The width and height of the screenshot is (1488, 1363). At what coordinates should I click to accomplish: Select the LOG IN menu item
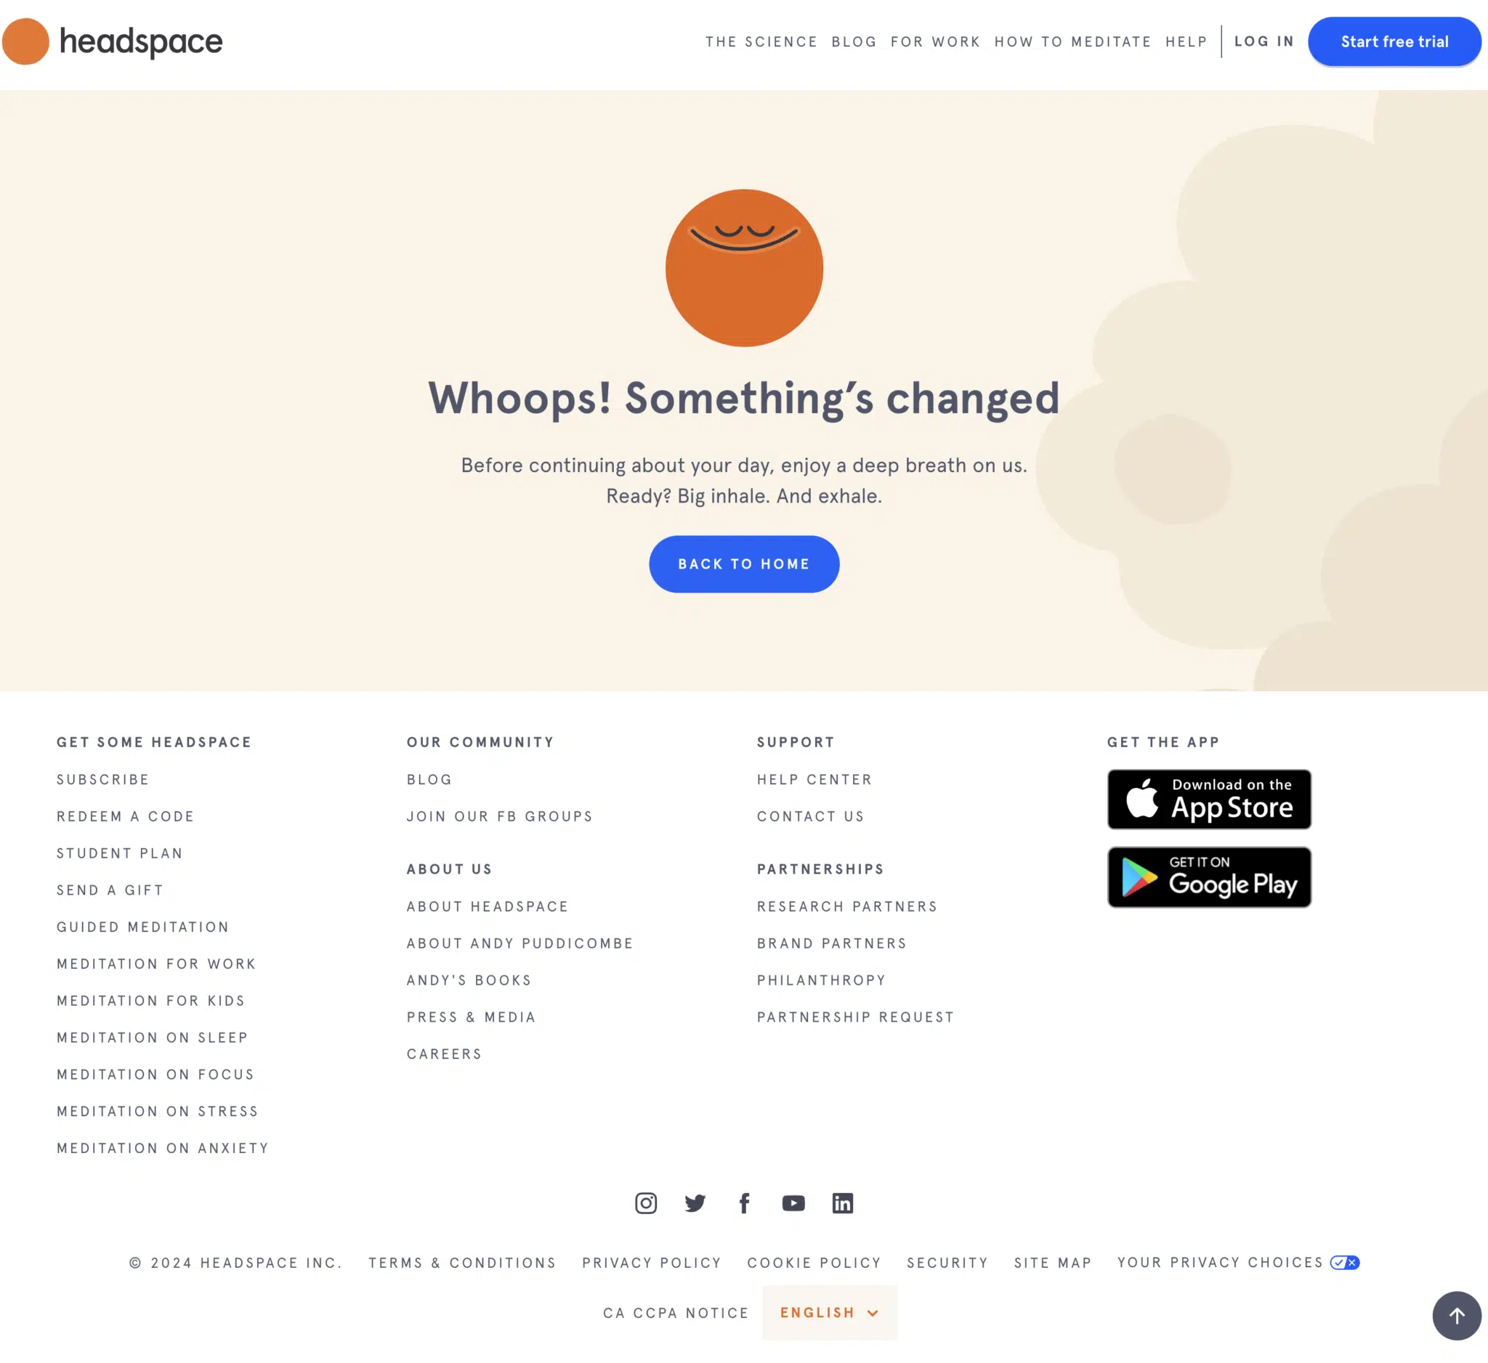1263,41
